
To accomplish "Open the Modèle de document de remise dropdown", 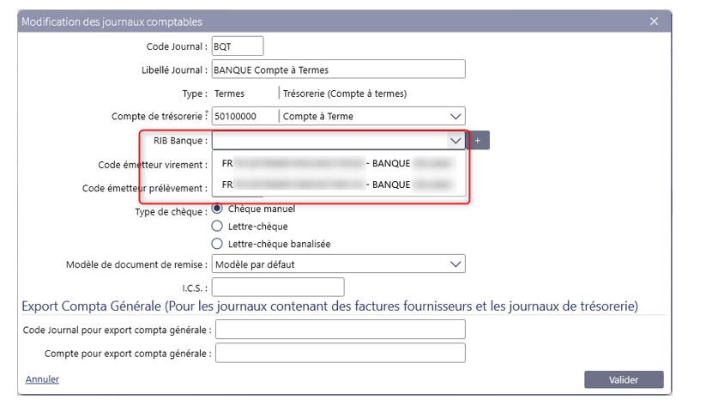I will [455, 264].
